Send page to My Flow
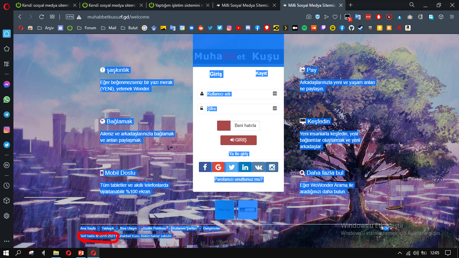Image resolution: width=459 pixels, height=258 pixels. click(x=326, y=17)
